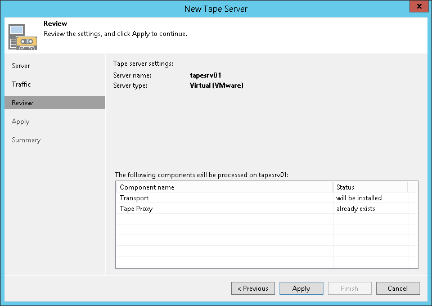Sort by Status column header

point(370,187)
